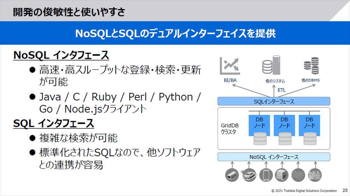Click the slide page number 25
Screen dimensions: 350x196
344,190
